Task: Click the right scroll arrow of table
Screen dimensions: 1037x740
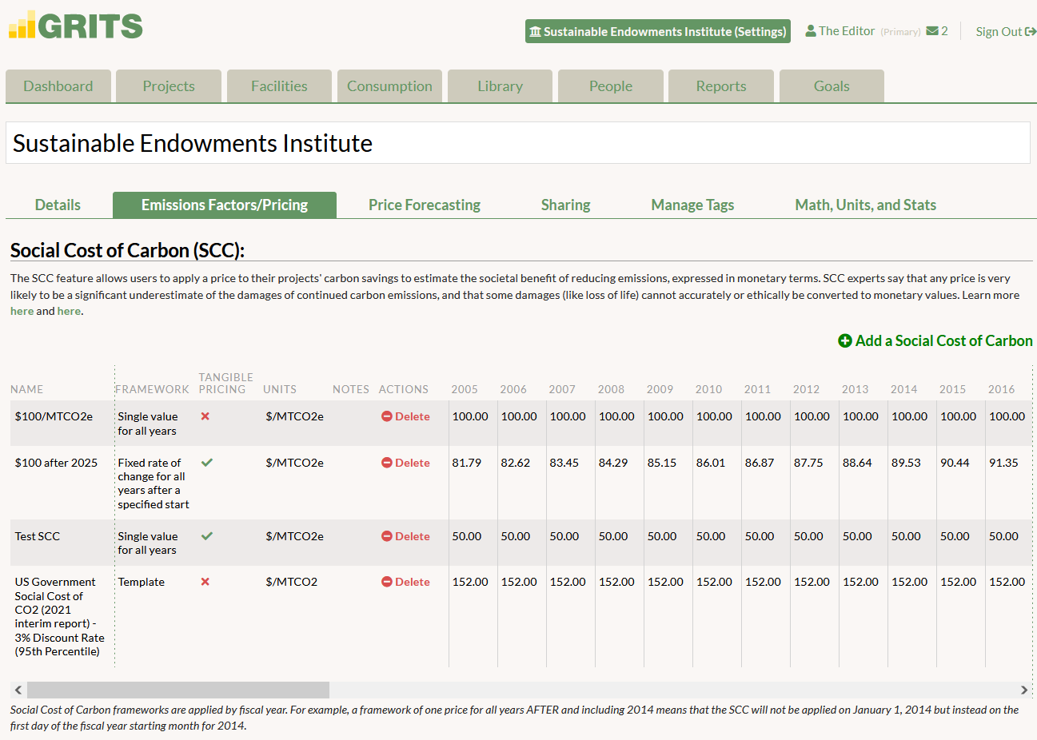Action: coord(1023,690)
